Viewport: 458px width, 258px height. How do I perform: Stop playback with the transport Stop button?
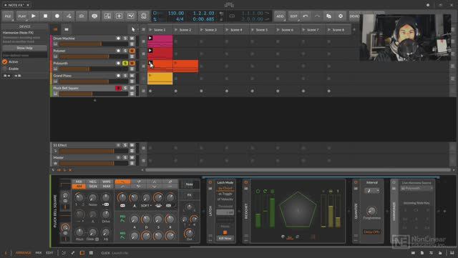[x=45, y=16]
